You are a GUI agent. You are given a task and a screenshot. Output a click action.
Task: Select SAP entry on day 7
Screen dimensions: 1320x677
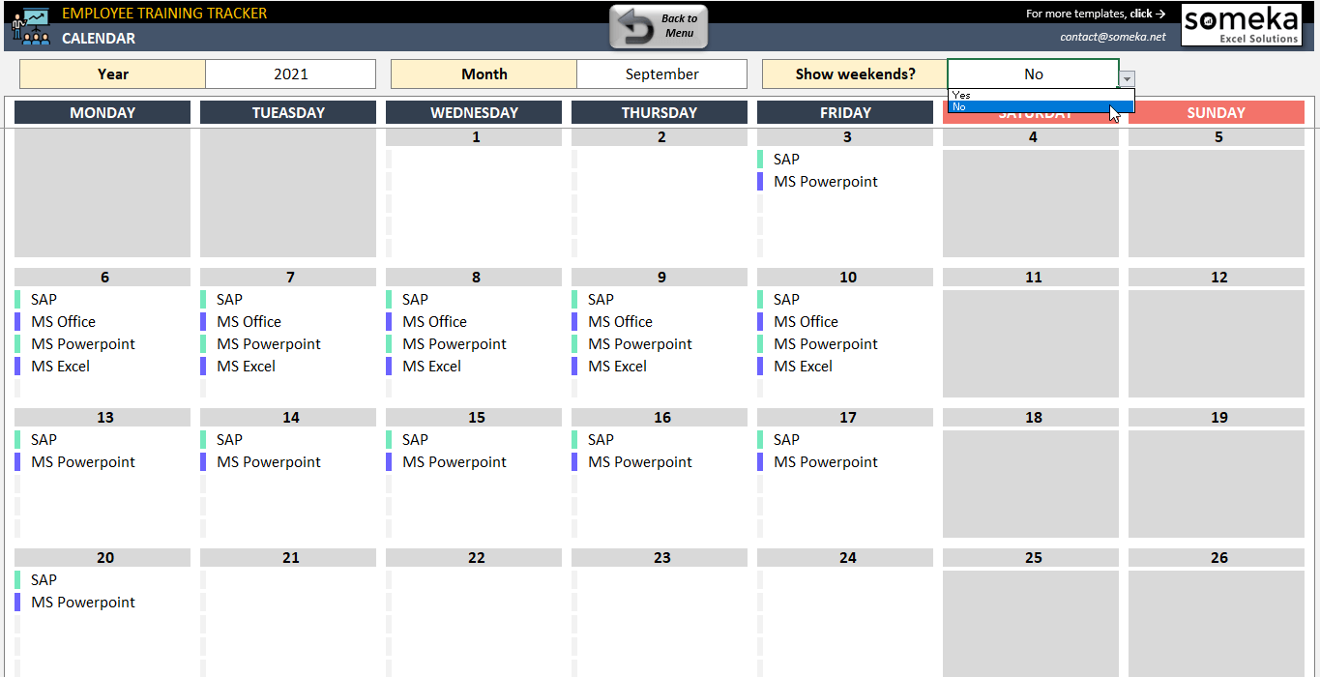pos(229,300)
